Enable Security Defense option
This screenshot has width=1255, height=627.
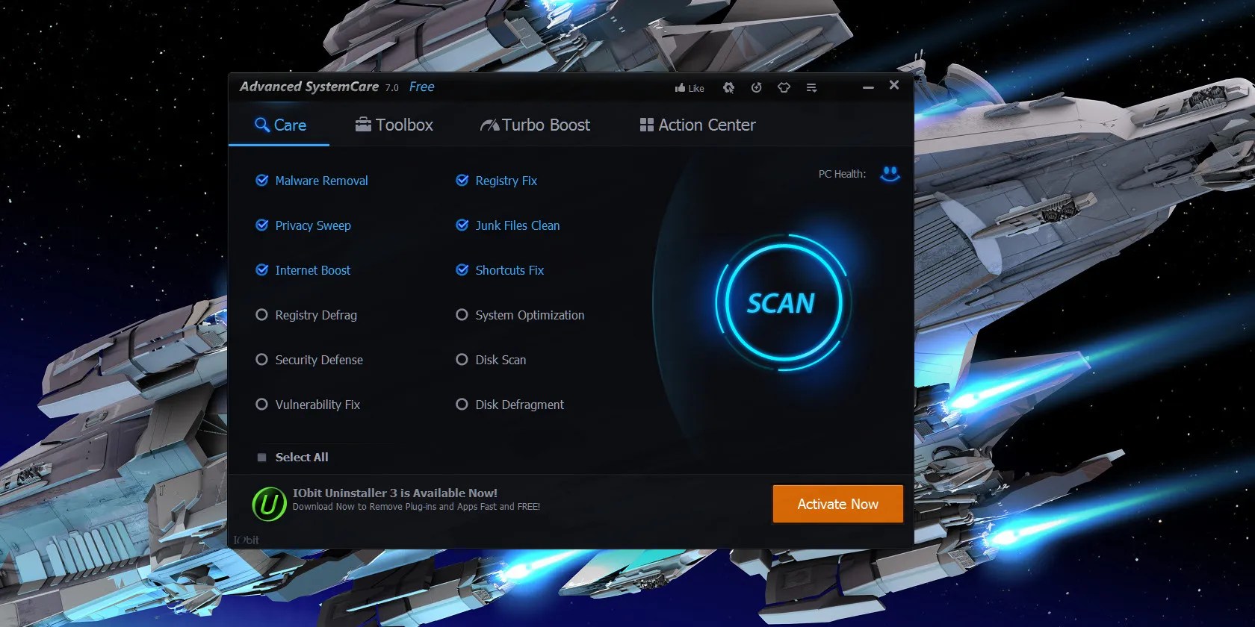(x=261, y=359)
